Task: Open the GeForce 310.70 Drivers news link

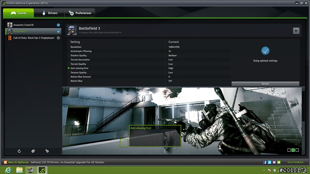Action: tap(67, 162)
